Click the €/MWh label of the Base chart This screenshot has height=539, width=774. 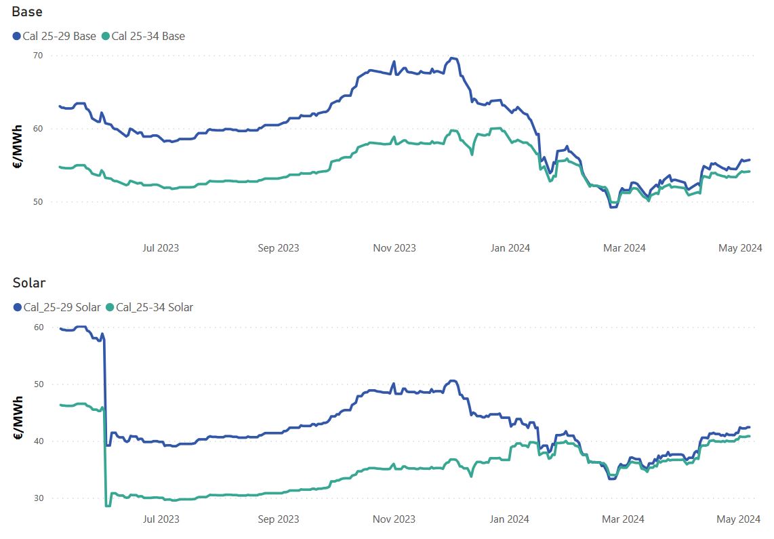[18, 145]
